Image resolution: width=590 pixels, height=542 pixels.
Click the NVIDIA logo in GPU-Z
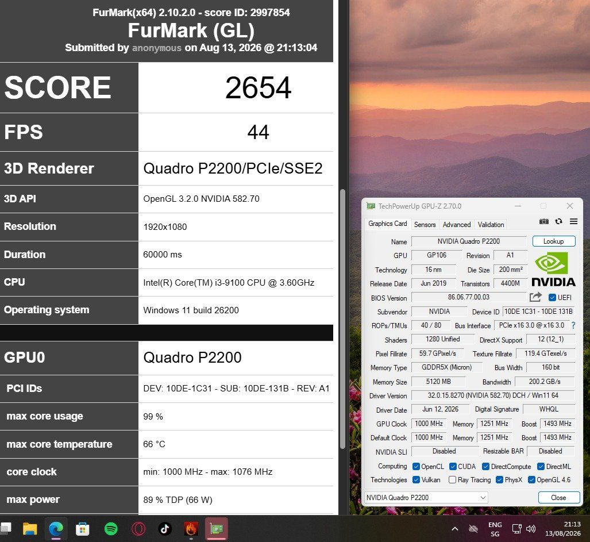click(x=553, y=269)
